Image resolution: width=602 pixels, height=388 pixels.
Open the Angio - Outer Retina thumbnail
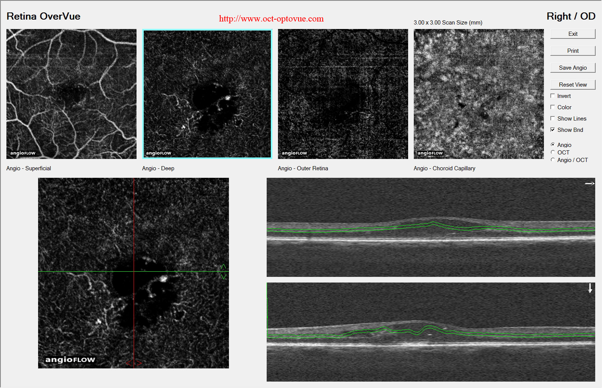343,94
